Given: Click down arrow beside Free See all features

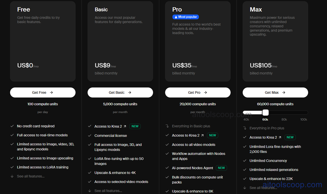Looking at the screenshot, I should 12,176.
